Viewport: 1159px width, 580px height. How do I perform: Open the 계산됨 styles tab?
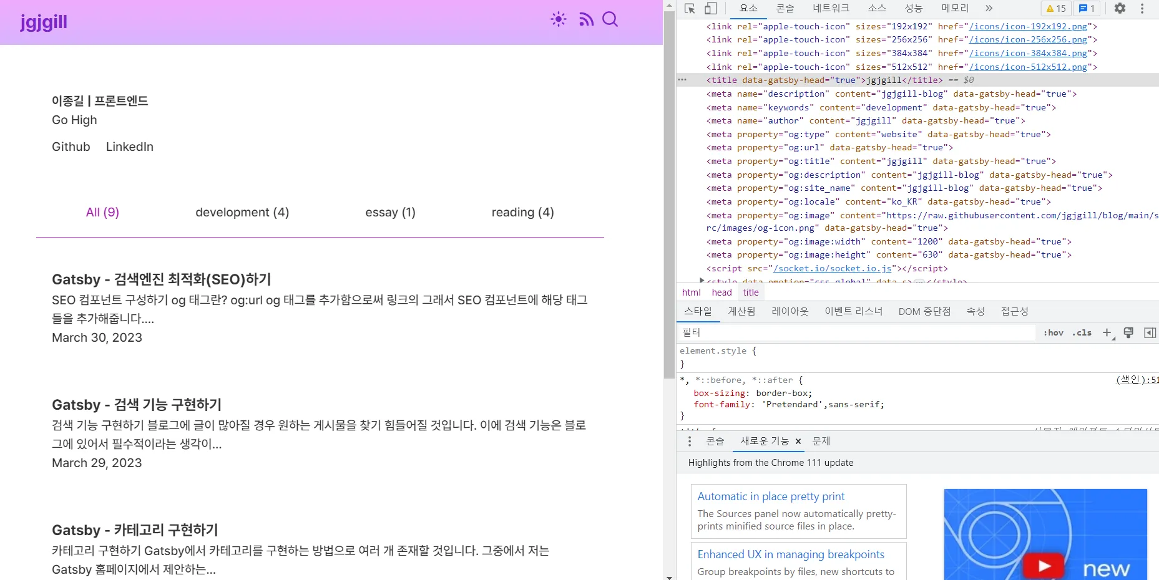(740, 311)
